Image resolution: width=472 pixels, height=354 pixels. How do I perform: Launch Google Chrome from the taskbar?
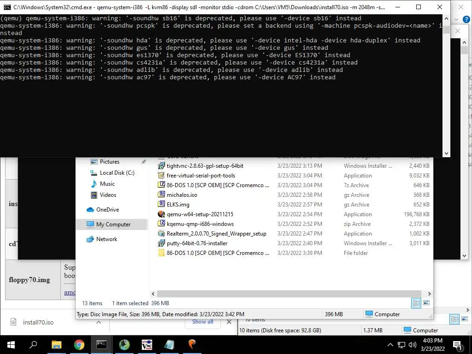79,345
